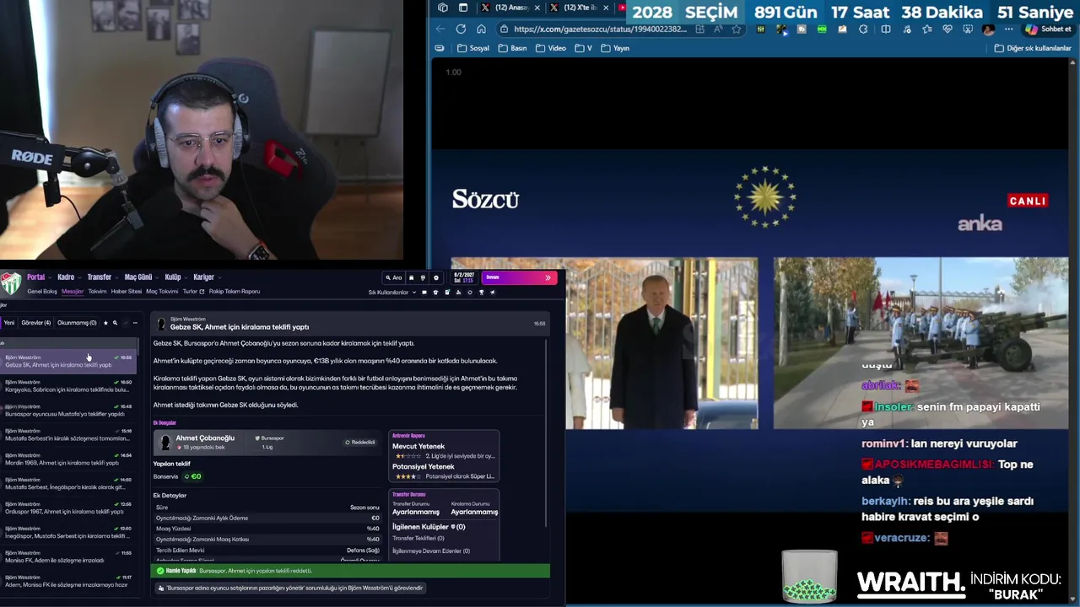Click the İlgilenen Kulüpler (0) heading
The width and height of the screenshot is (1080, 607).
coord(429,527)
